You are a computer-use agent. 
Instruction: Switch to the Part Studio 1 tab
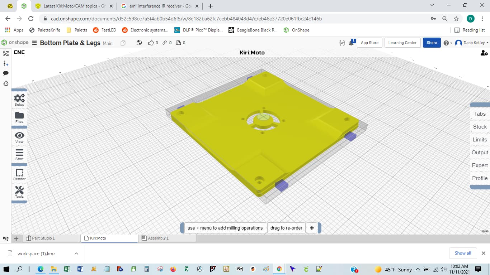[43, 238]
